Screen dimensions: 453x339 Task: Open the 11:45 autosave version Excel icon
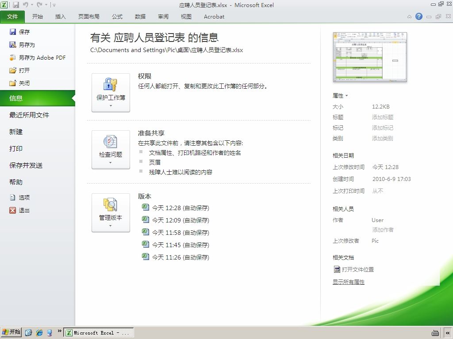tap(146, 245)
